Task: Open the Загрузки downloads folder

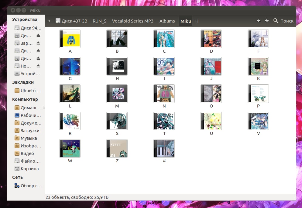Action: 27,131
